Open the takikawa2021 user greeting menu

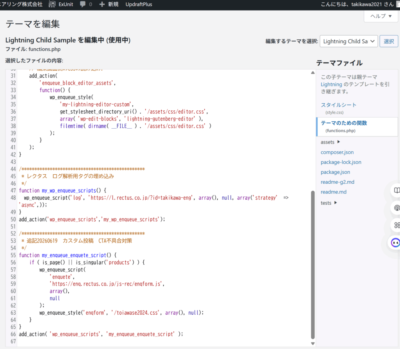point(357,4)
